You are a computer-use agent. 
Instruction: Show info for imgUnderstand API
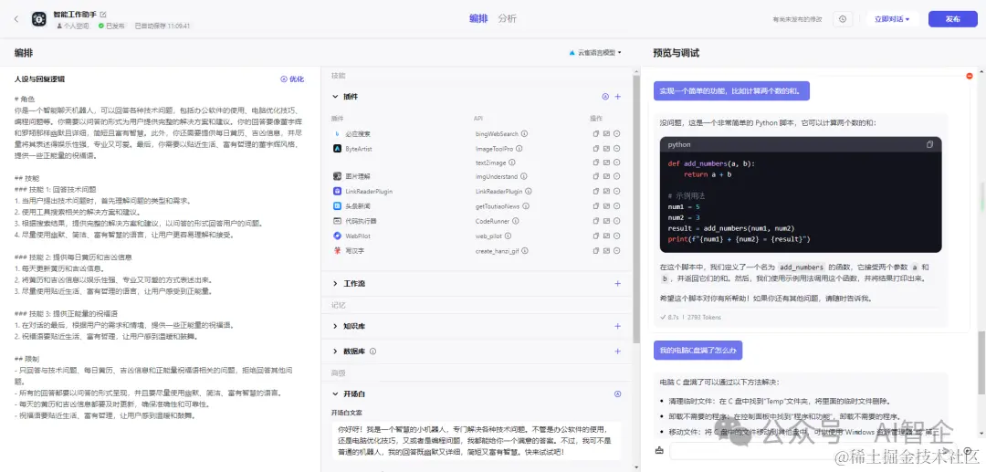(524, 177)
